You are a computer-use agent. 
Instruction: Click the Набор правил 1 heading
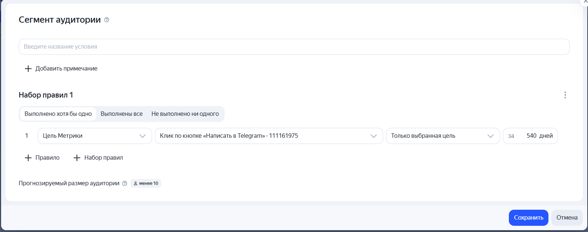pyautogui.click(x=46, y=95)
